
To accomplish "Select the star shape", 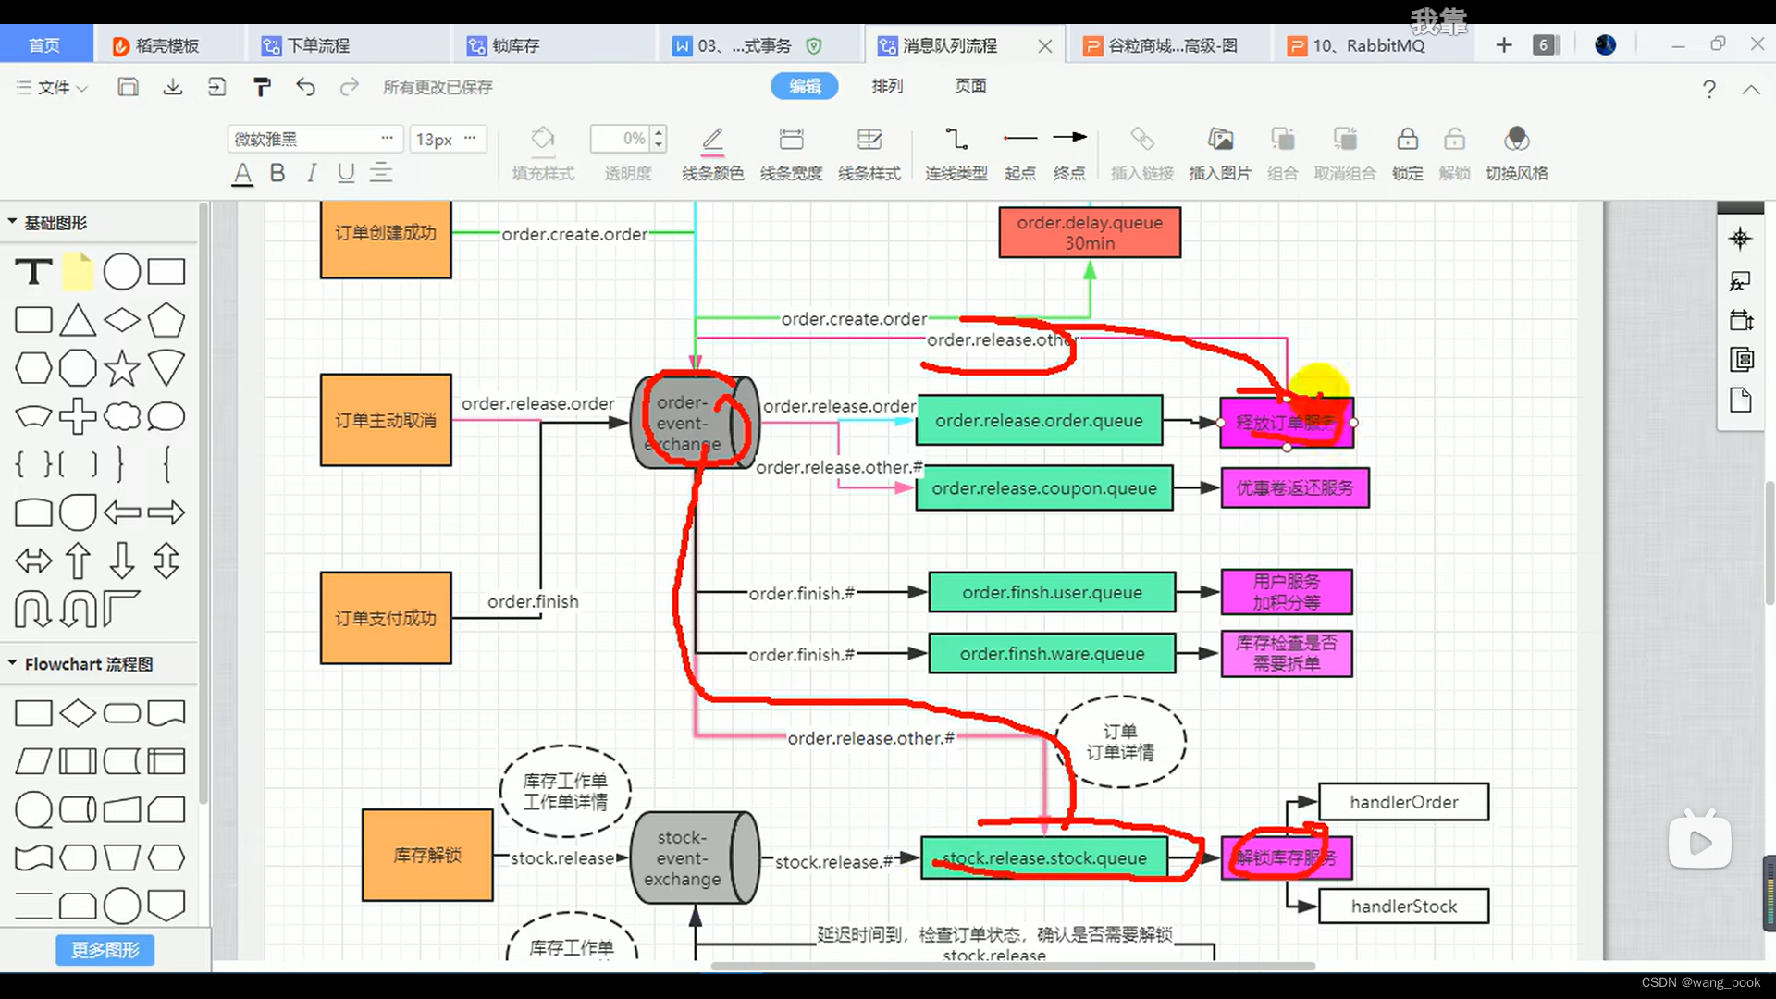I will [122, 368].
